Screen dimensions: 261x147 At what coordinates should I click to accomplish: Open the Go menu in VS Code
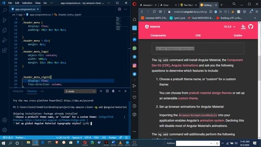click(x=45, y=3)
